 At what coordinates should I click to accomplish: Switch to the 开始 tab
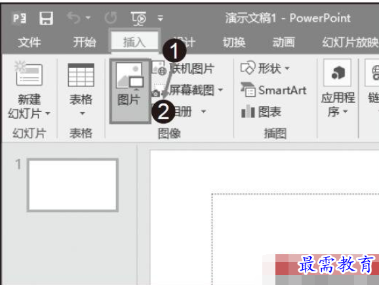[85, 43]
